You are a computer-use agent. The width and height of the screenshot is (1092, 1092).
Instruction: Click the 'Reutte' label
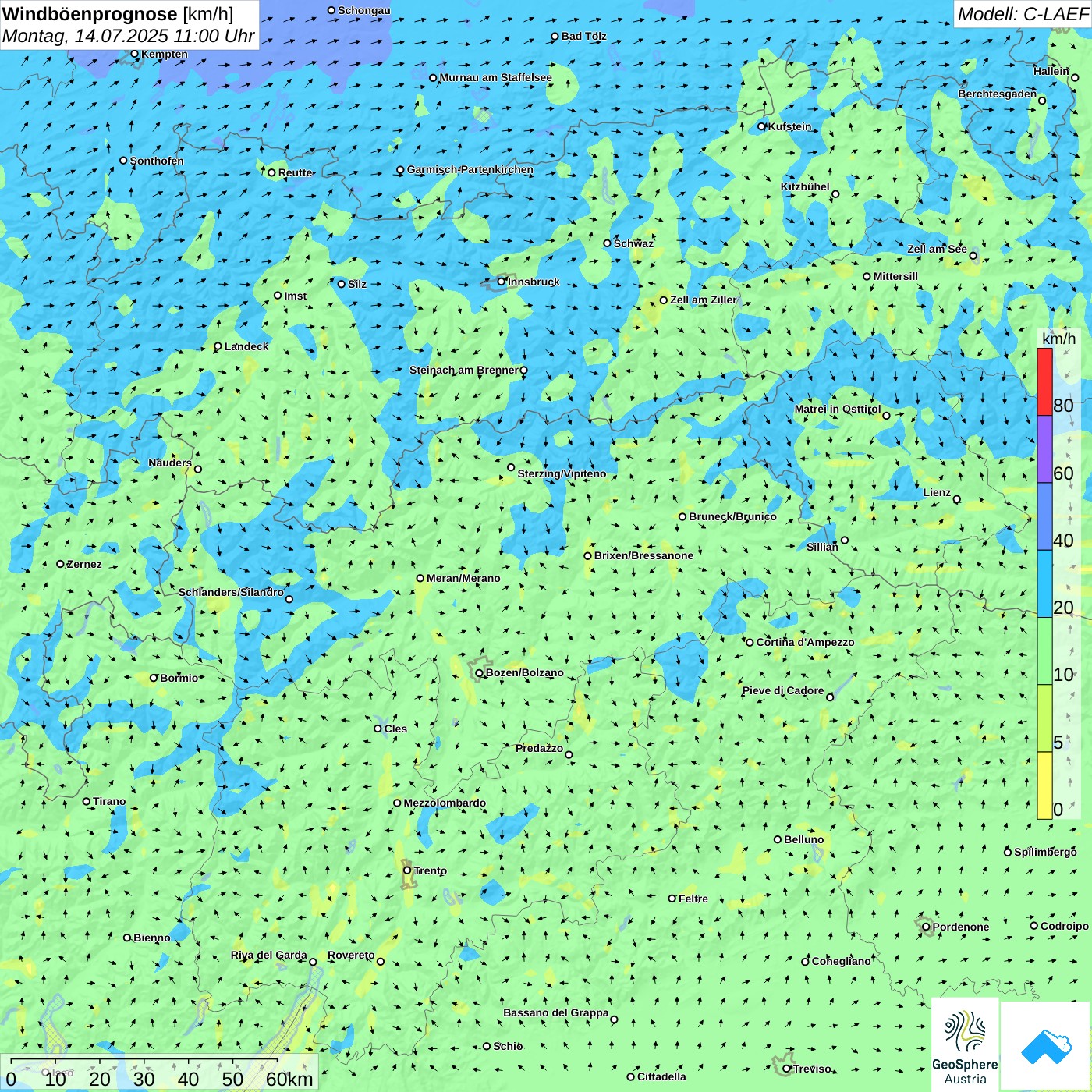pos(295,172)
